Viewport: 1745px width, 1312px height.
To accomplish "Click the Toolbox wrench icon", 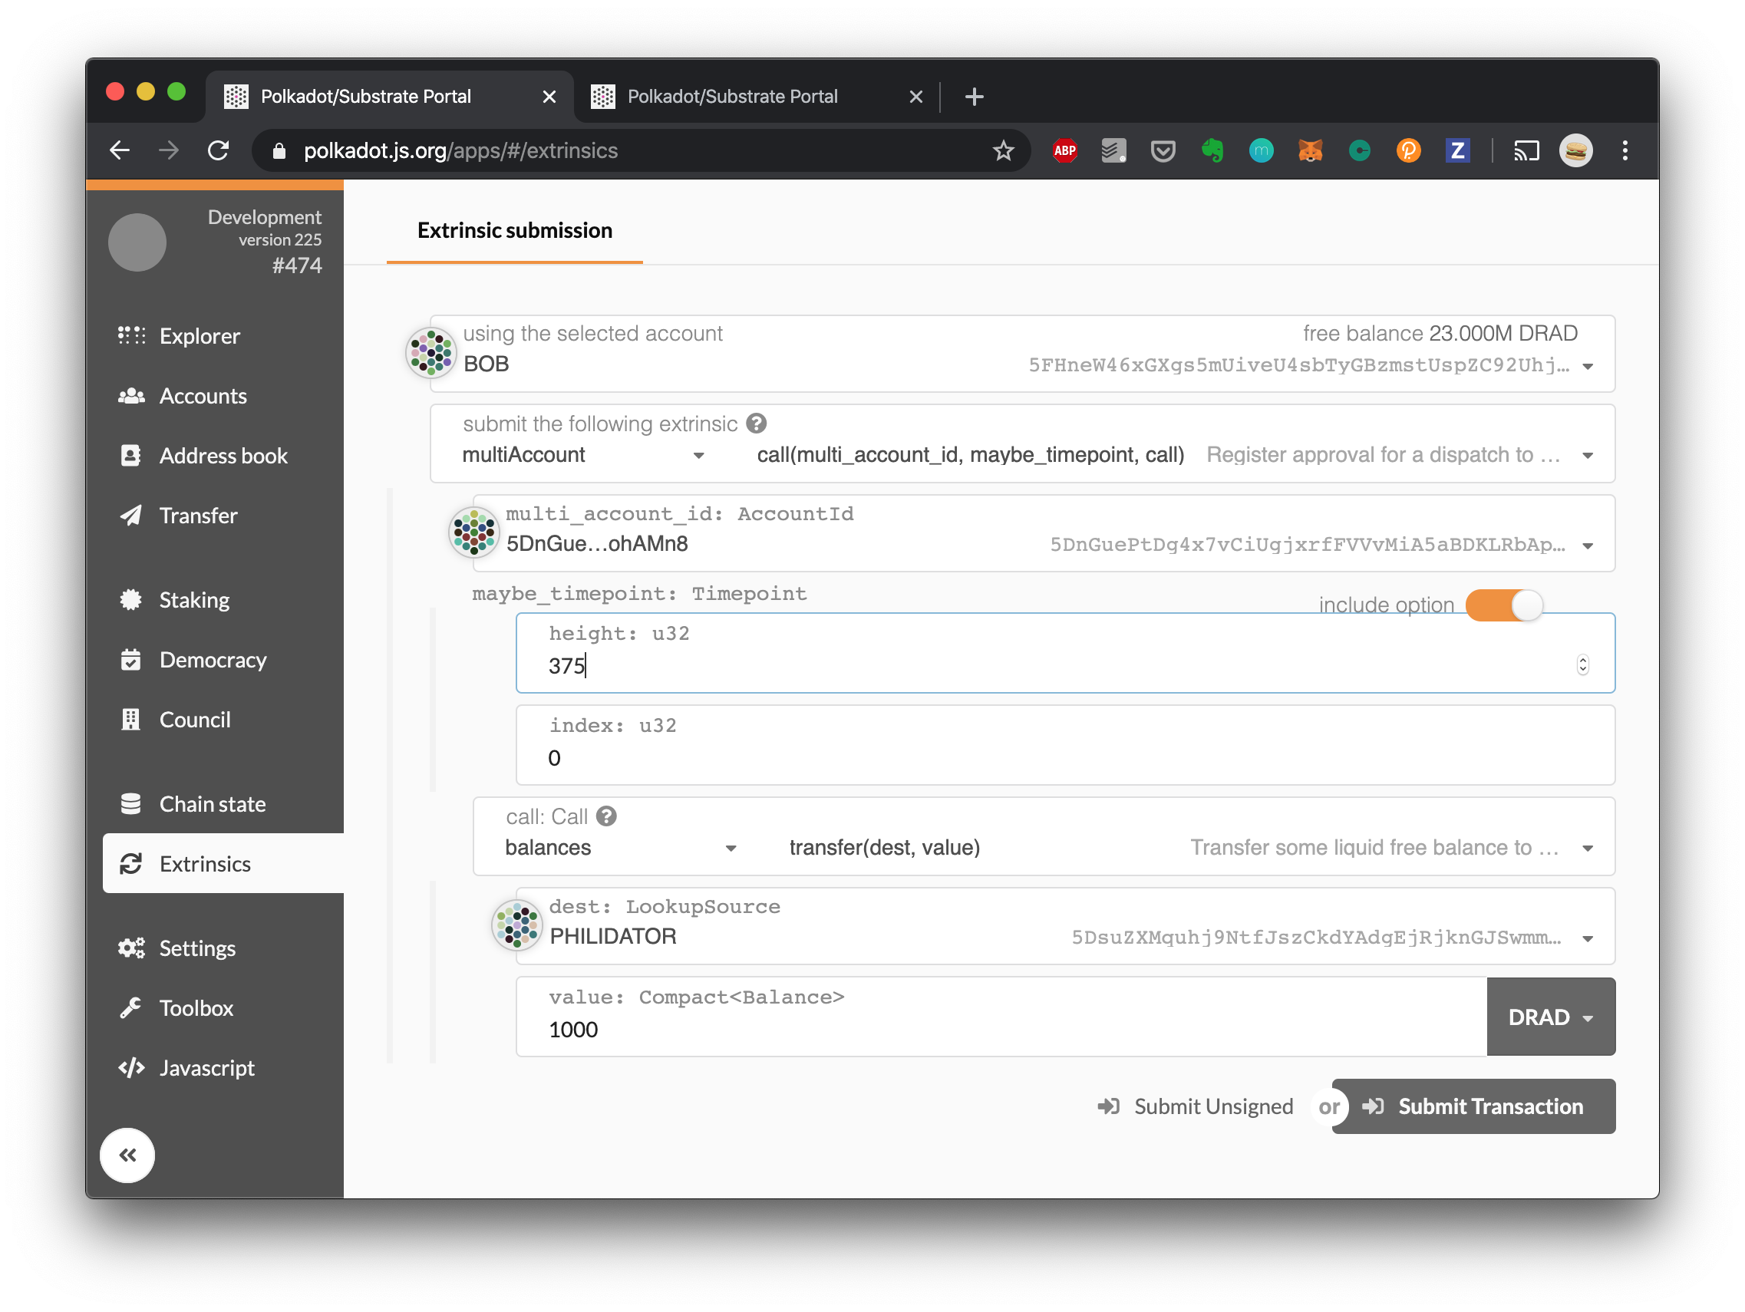I will pos(131,1007).
